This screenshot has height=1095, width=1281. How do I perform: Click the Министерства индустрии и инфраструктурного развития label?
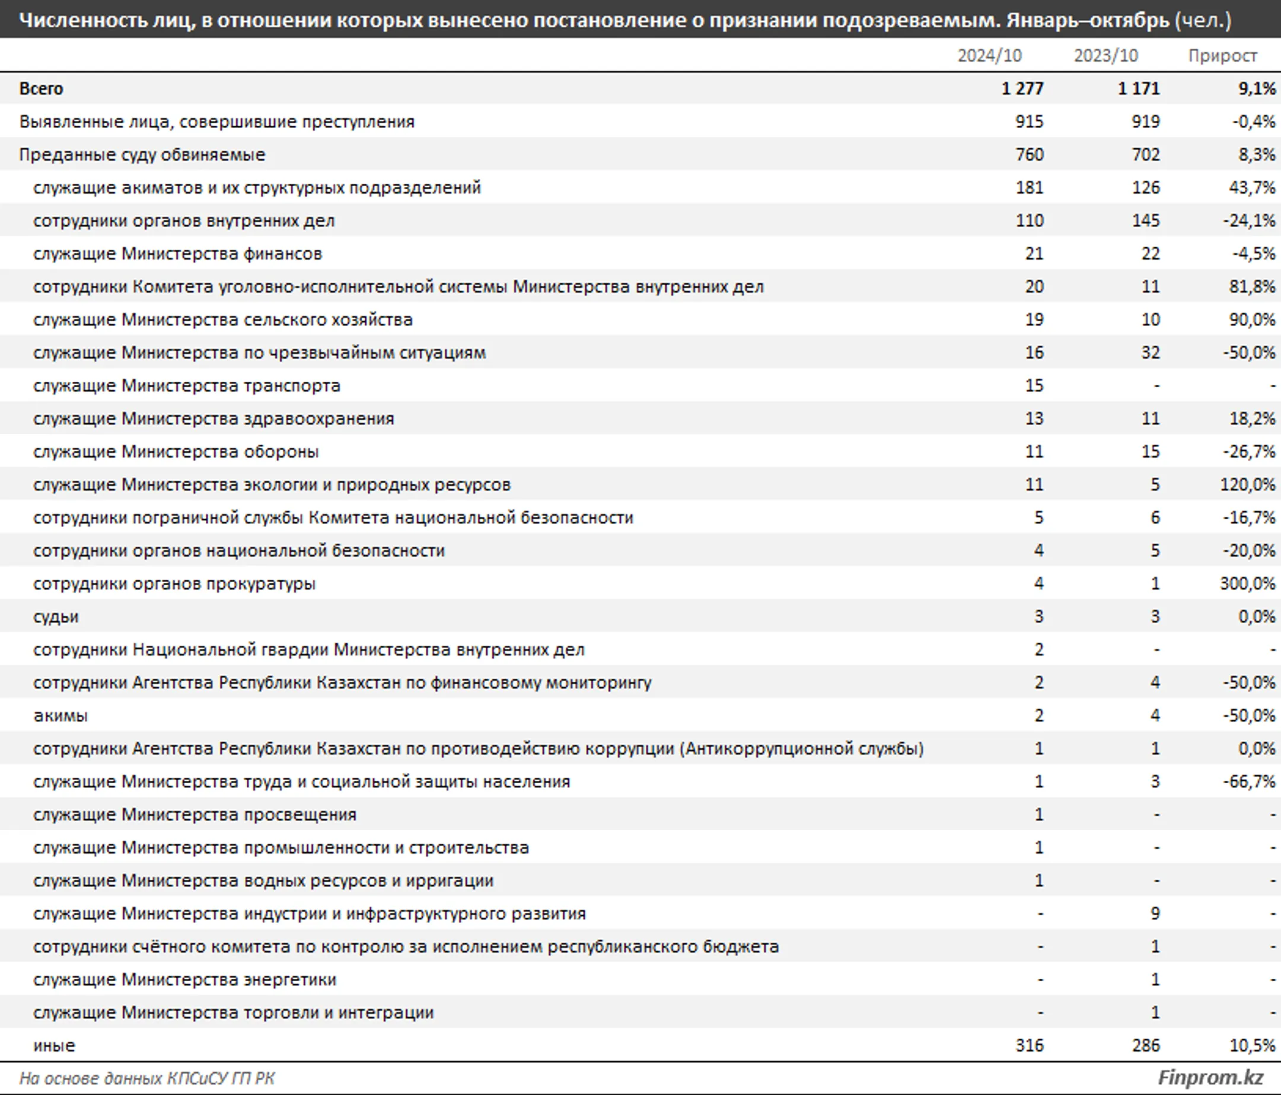point(310,914)
